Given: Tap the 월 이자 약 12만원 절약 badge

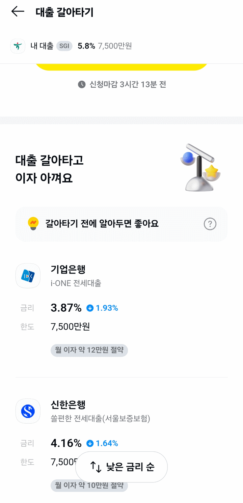Looking at the screenshot, I should tap(89, 350).
